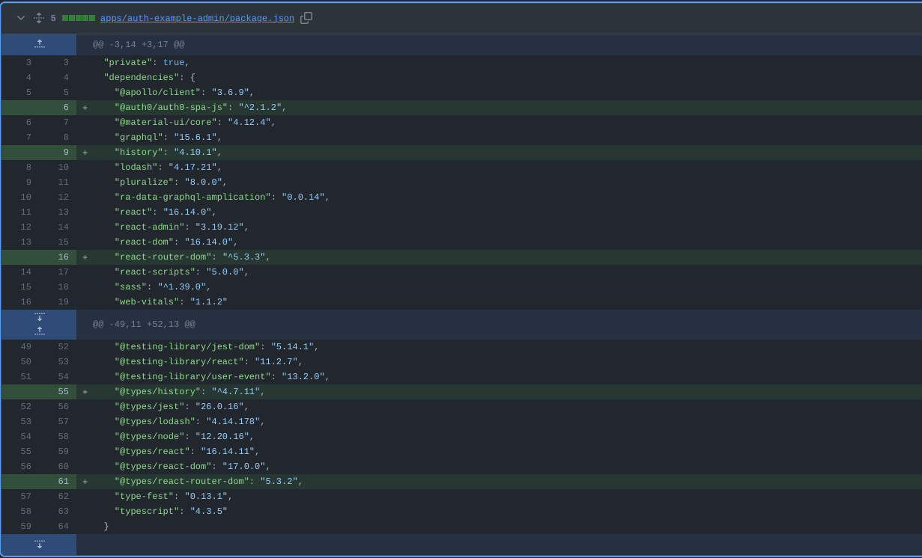This screenshot has width=922, height=558.
Task: Click the "web-vitals": "1.1.2" line
Action: click(499, 302)
